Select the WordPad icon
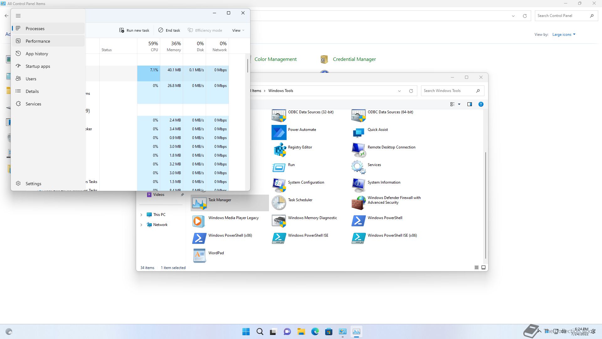602x339 pixels. 199,256
